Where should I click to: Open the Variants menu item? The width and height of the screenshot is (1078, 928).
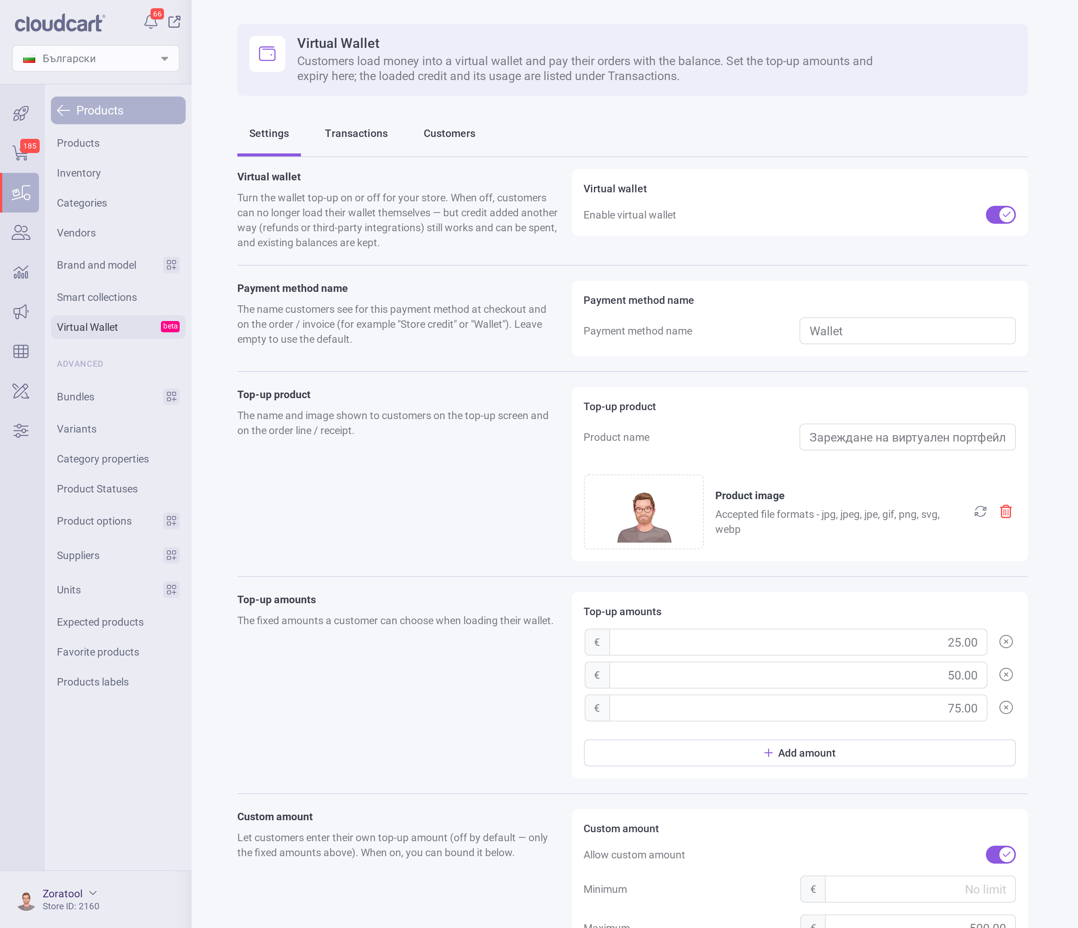[76, 428]
